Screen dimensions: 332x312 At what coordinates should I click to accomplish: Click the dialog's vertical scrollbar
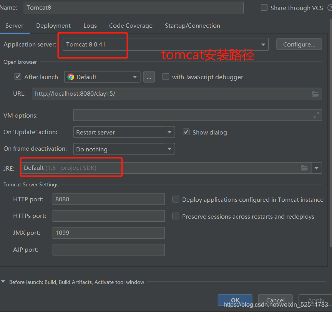[x=331, y=133]
